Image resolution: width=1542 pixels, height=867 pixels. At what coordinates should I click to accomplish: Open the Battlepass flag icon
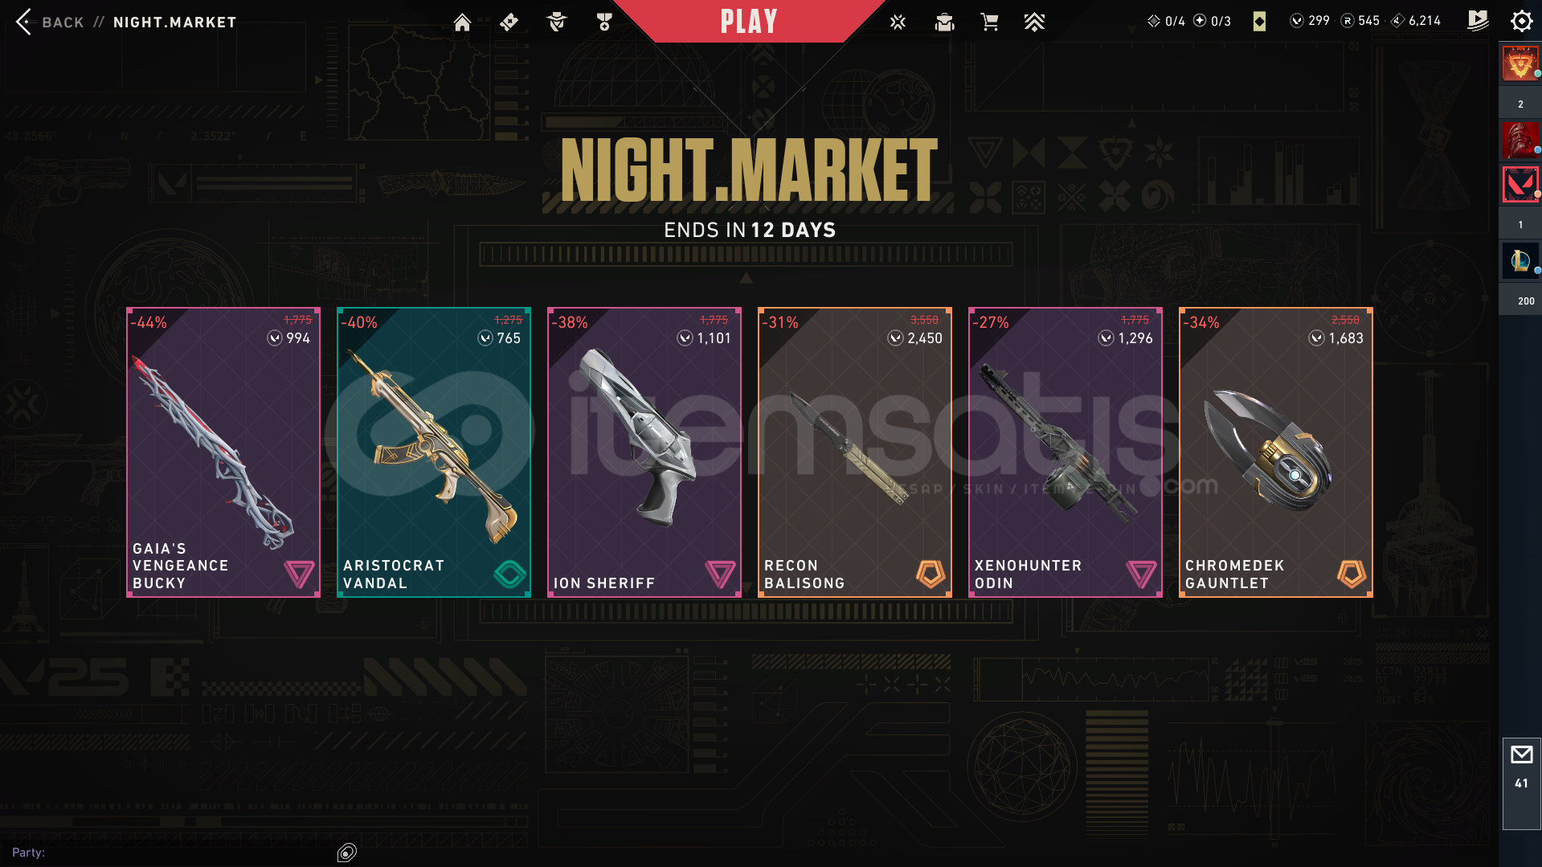click(1477, 21)
